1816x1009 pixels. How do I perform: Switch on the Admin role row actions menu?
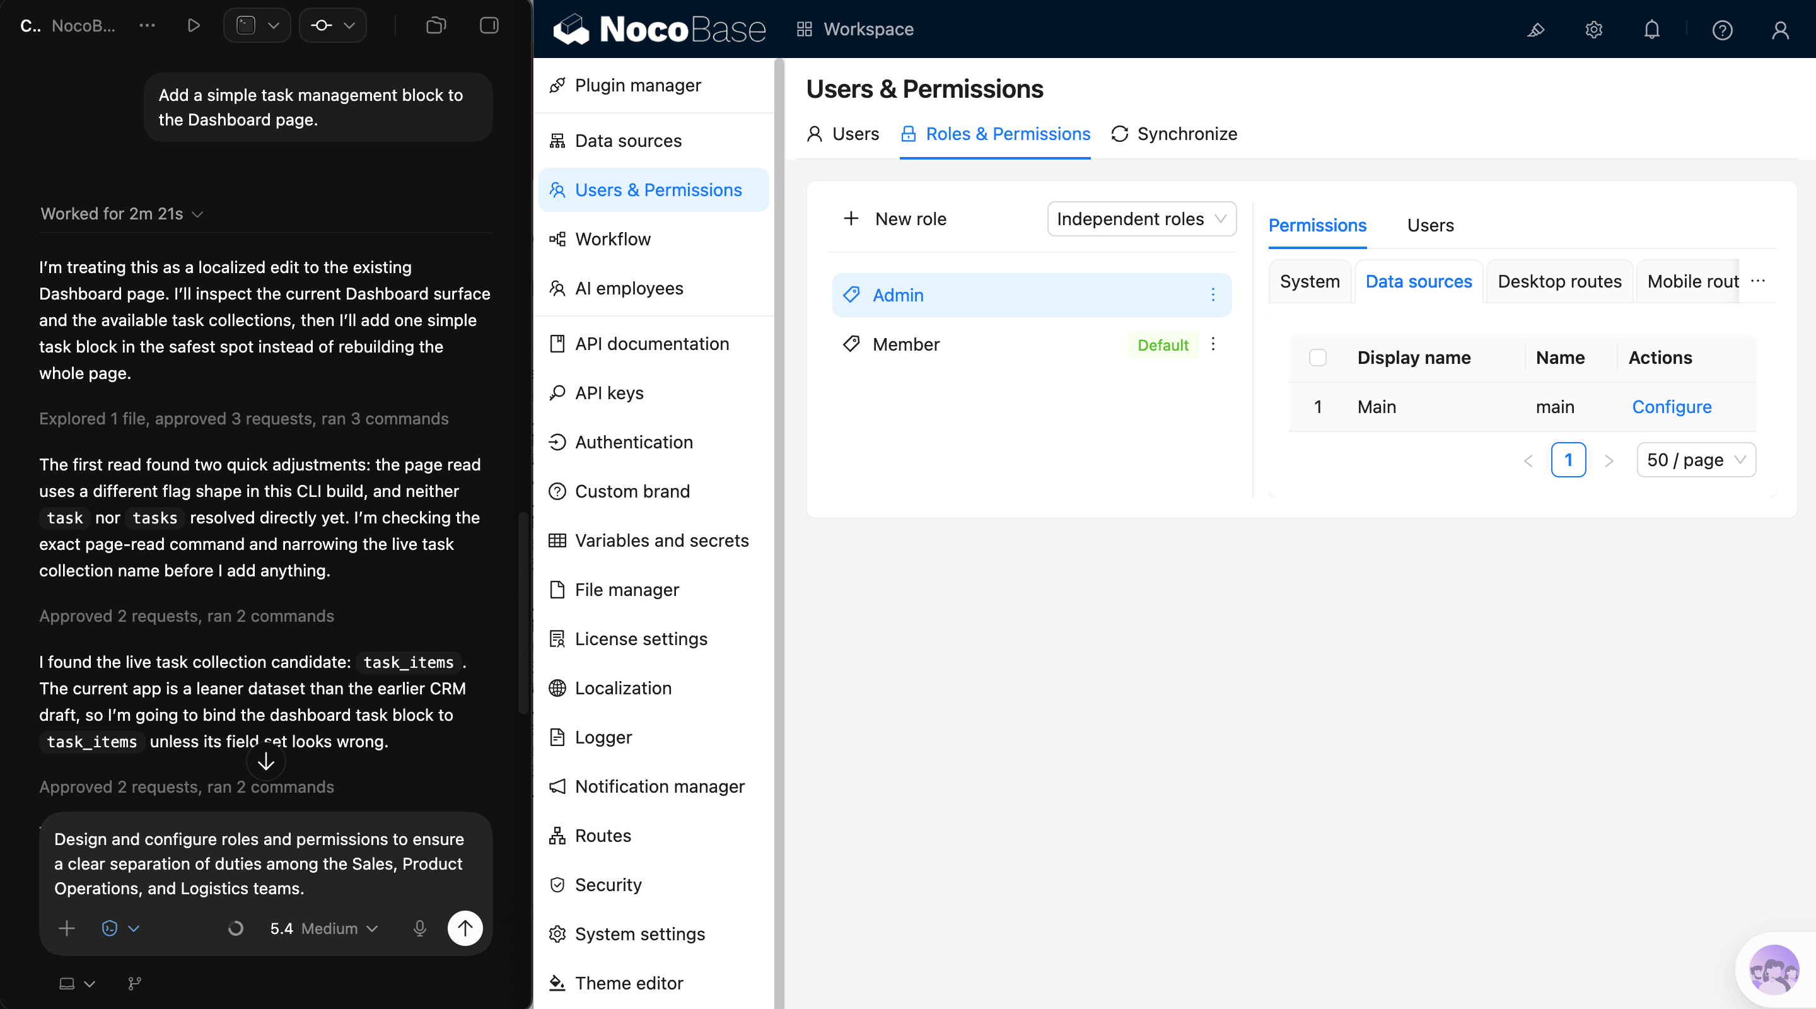1213,295
